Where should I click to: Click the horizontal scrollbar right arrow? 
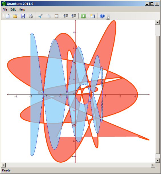pos(153,165)
